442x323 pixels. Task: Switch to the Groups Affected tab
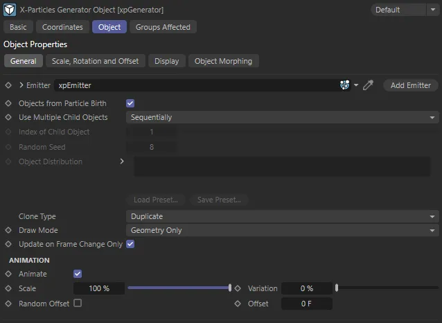tap(163, 27)
